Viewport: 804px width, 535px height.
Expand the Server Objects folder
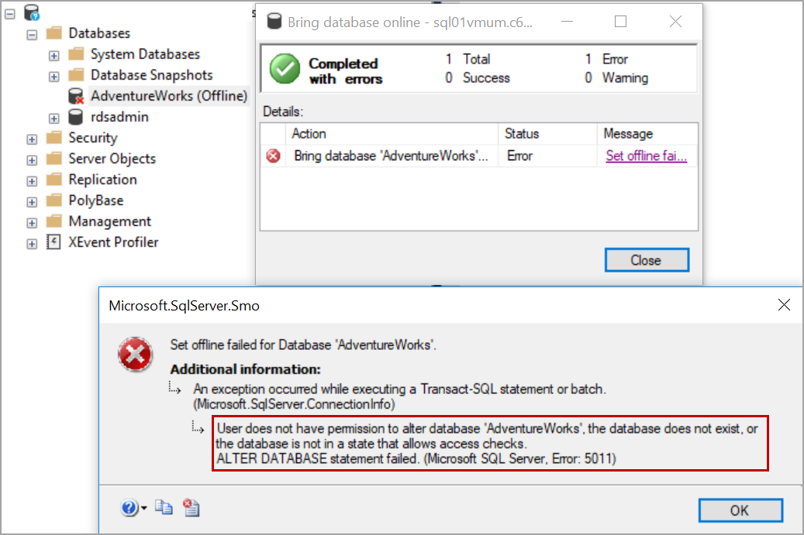[x=32, y=160]
